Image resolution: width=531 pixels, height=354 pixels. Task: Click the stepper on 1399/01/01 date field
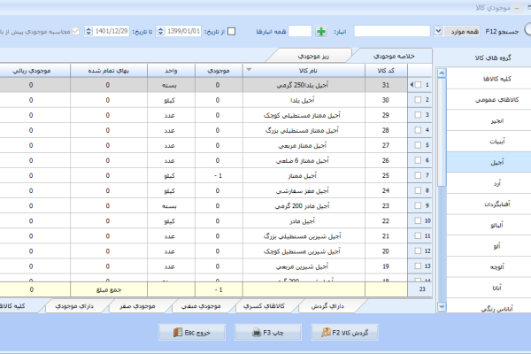point(161,31)
